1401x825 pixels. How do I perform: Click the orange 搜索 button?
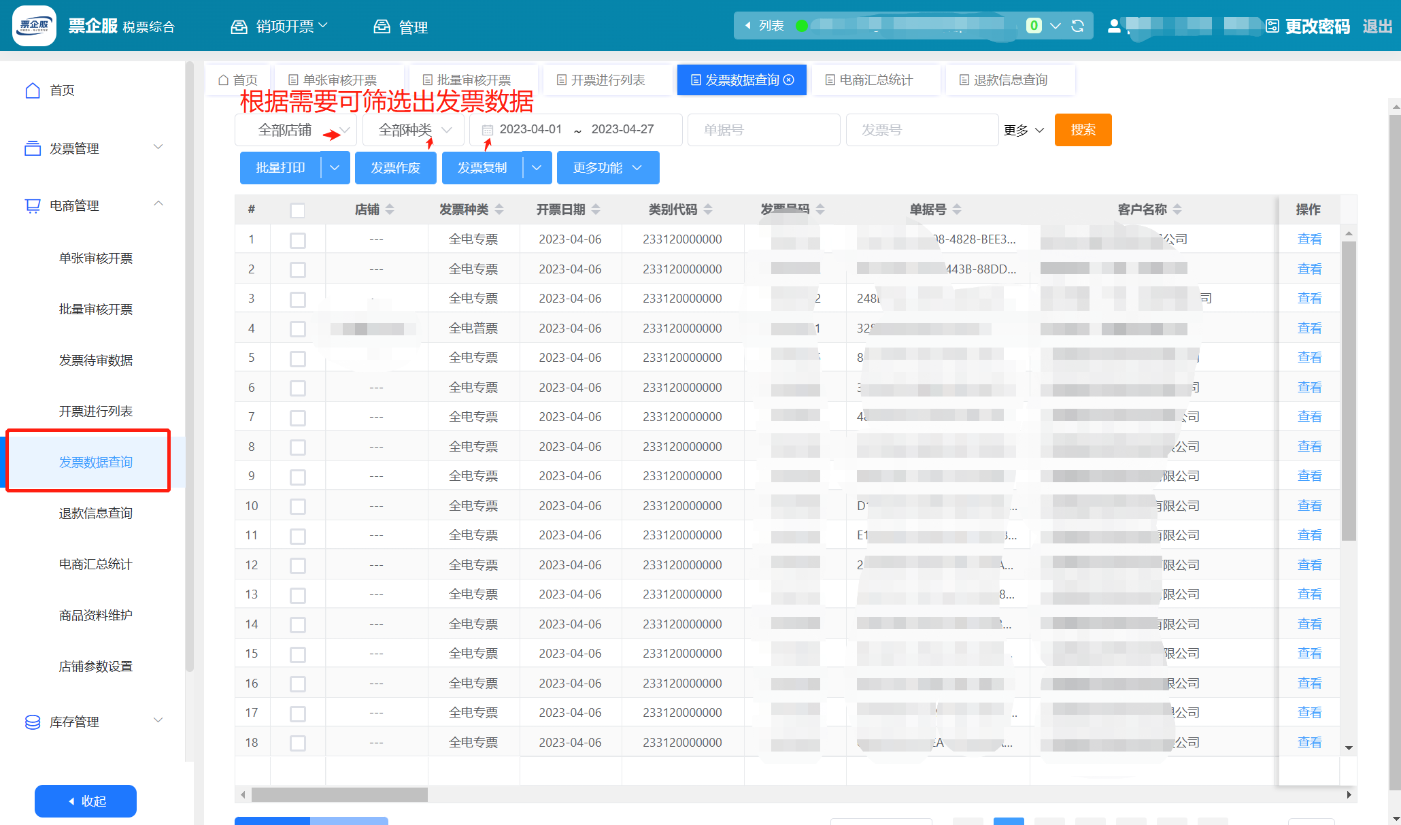click(1083, 130)
